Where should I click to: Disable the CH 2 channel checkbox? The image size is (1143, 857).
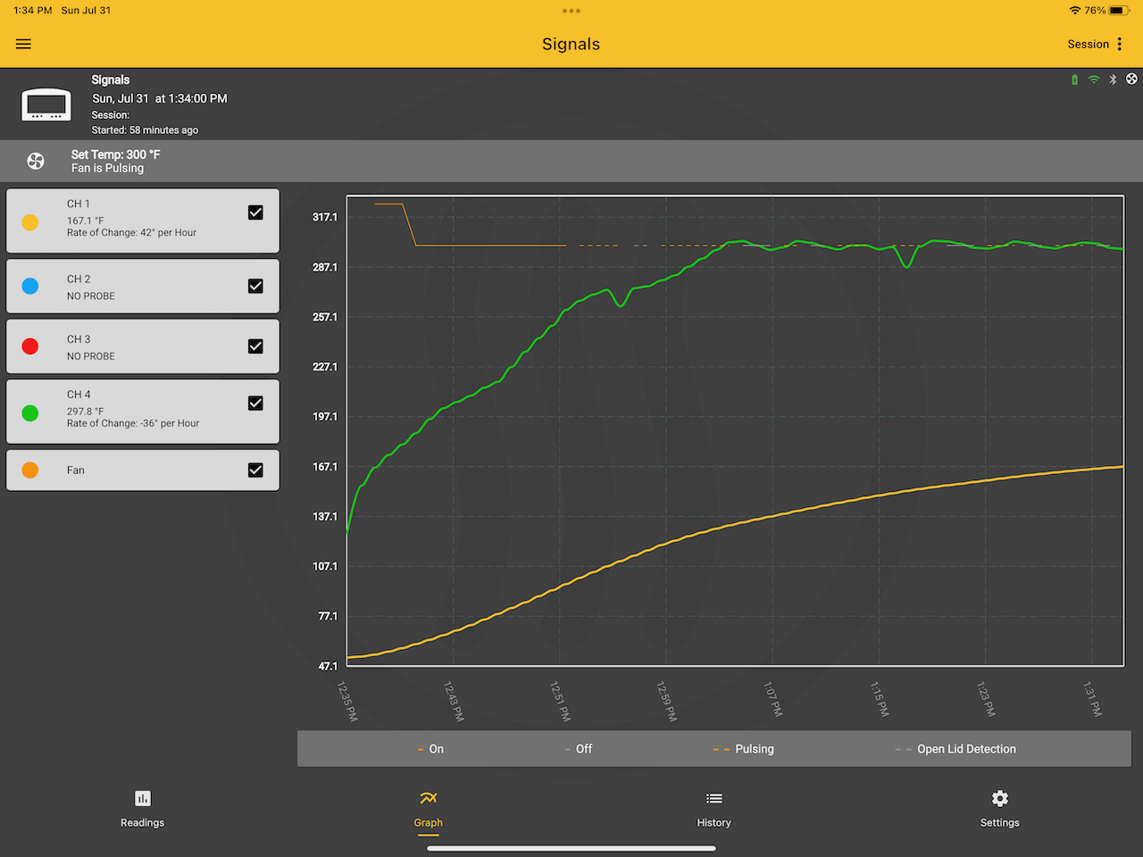coord(255,286)
